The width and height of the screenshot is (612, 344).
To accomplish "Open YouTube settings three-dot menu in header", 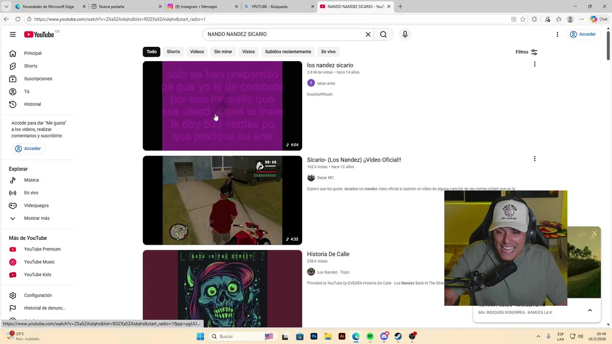I will point(557,34).
